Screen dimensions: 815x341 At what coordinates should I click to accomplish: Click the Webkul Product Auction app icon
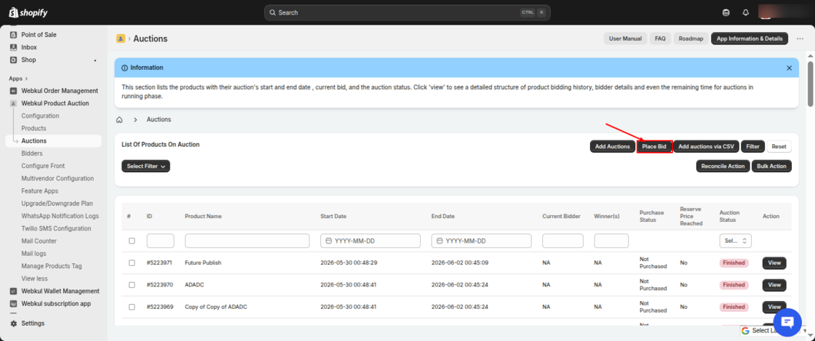pos(14,103)
